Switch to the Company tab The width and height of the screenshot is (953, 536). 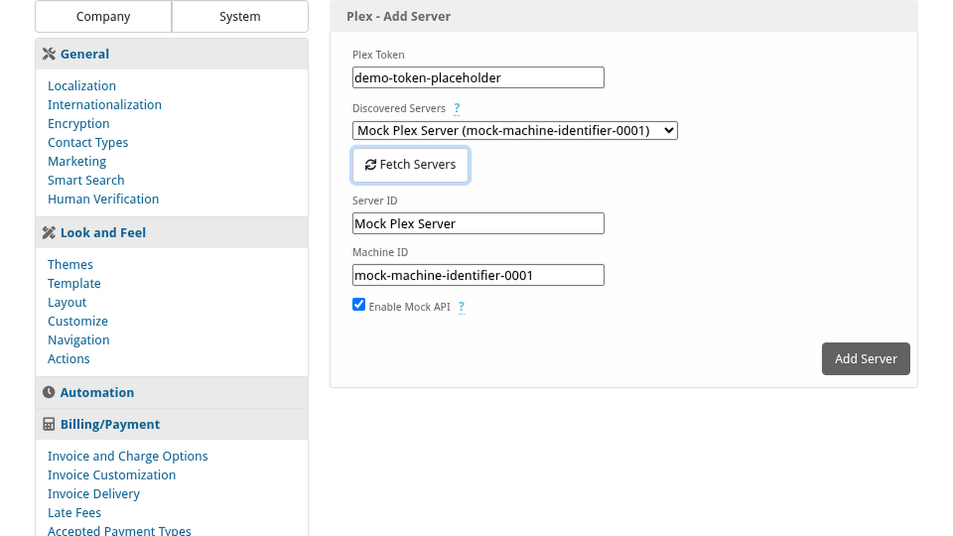click(x=103, y=16)
